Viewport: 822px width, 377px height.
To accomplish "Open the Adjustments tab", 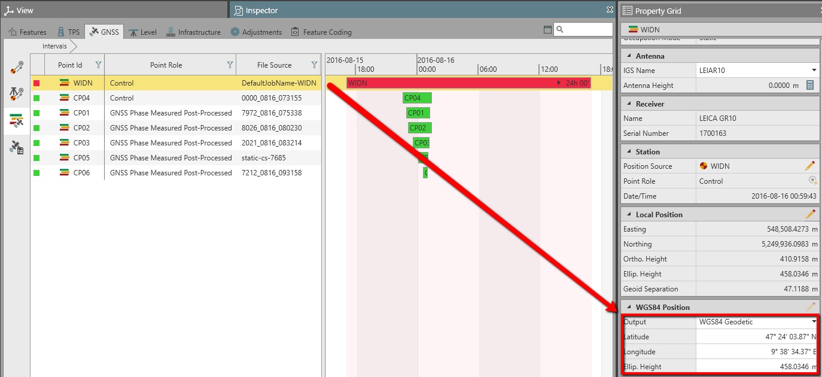I will click(x=256, y=32).
